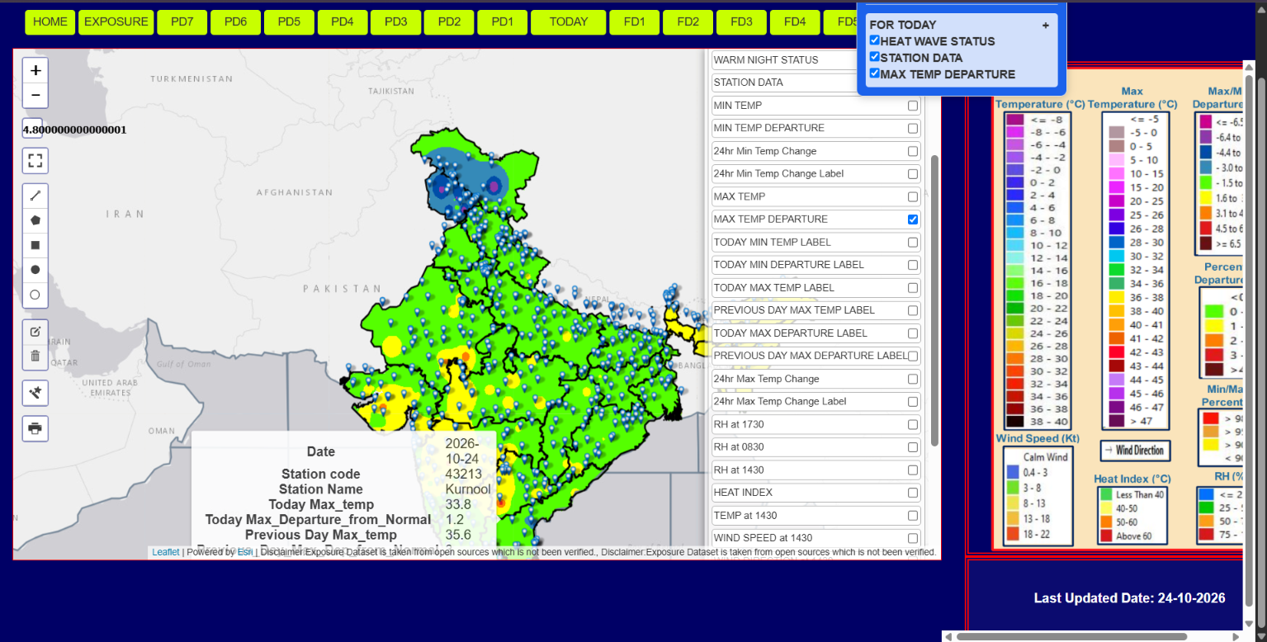Print the map using printer icon
The width and height of the screenshot is (1267, 642).
pyautogui.click(x=35, y=428)
